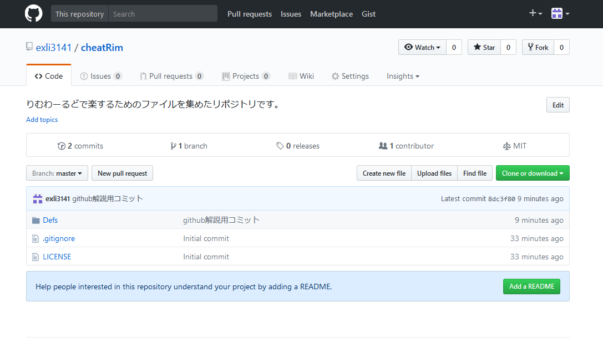
Task: Click the commits history clock icon
Action: [61, 146]
